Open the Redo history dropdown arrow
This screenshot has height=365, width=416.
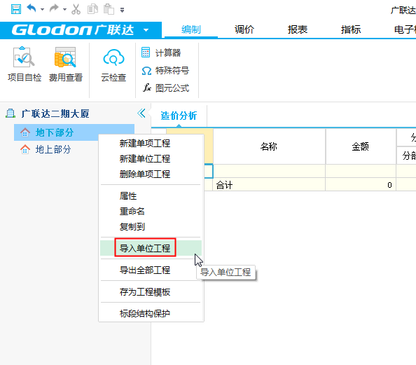click(64, 10)
